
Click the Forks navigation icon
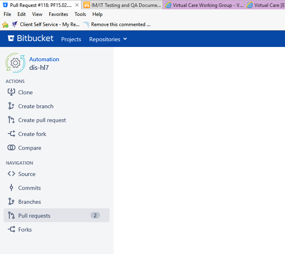coord(11,229)
